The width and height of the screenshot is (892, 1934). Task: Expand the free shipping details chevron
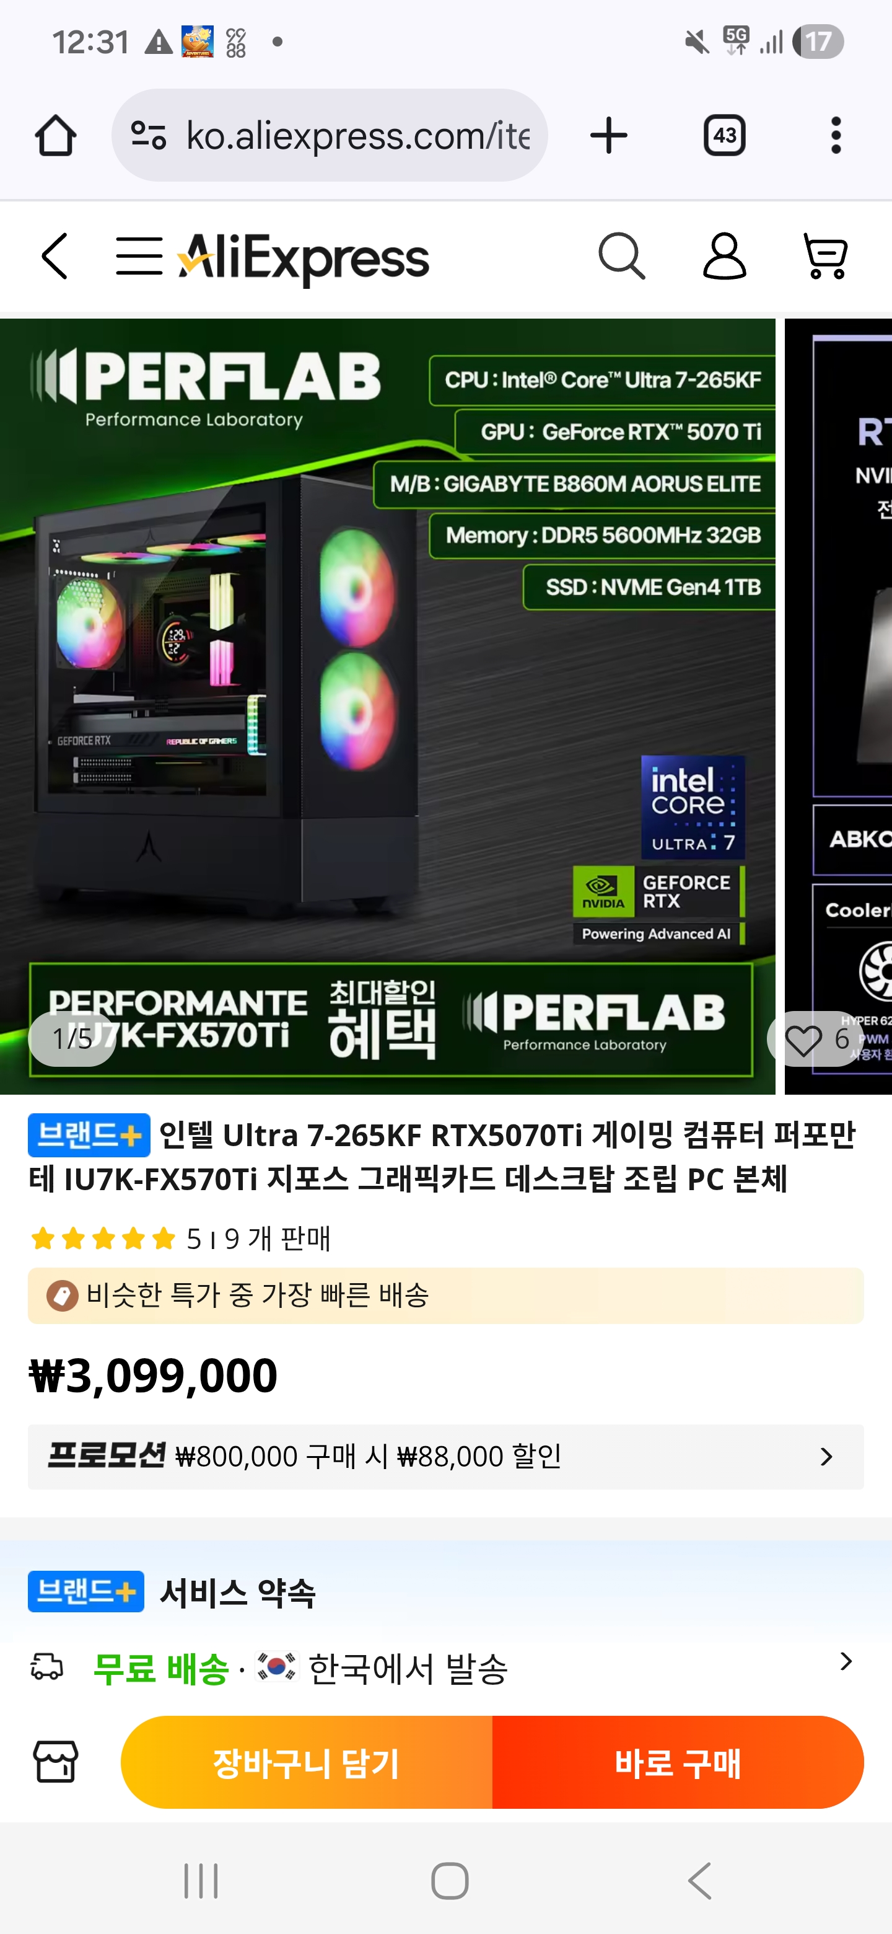846,1661
